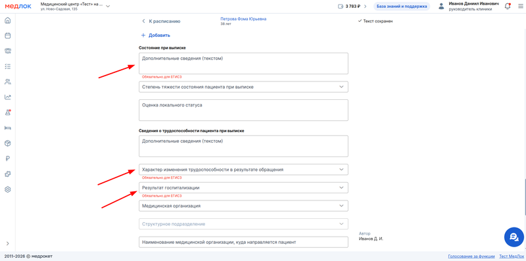Click the 3 783 ₽ balance amount

(x=353, y=7)
